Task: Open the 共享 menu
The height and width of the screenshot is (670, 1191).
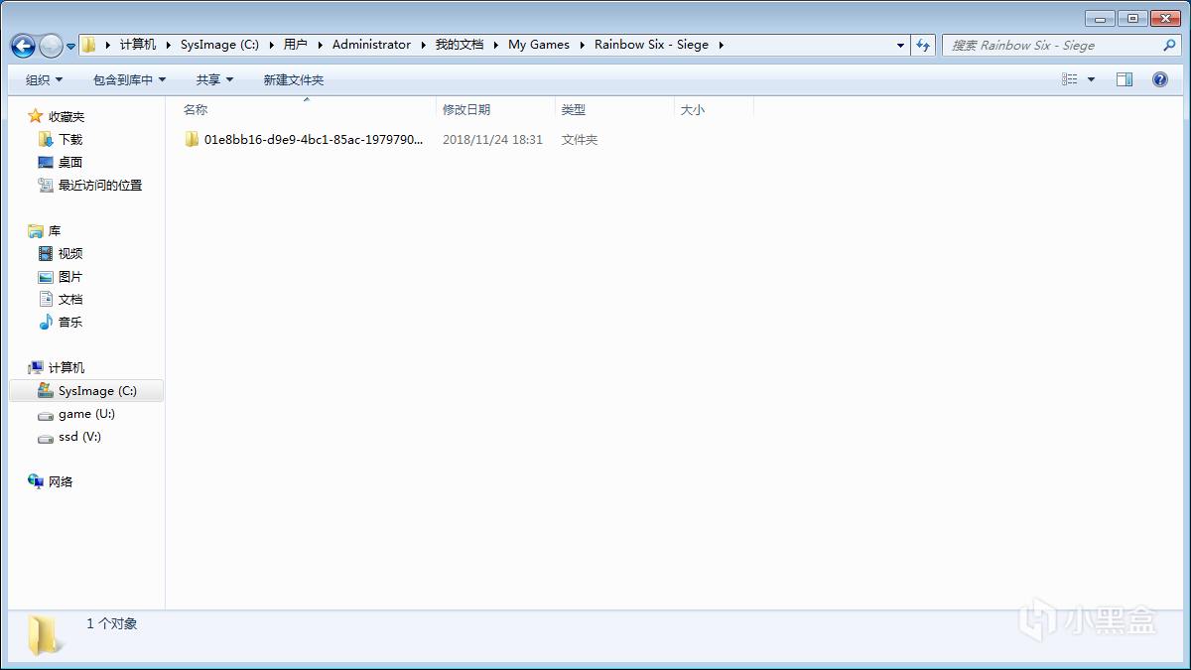Action: [214, 79]
